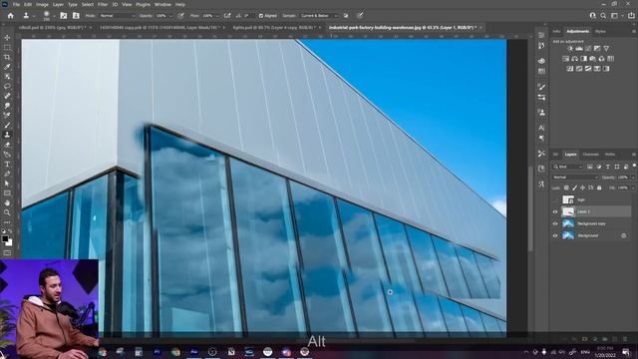Select the Brush tool in left toolbar
Screen dimensions: 638x359
pyautogui.click(x=7, y=125)
